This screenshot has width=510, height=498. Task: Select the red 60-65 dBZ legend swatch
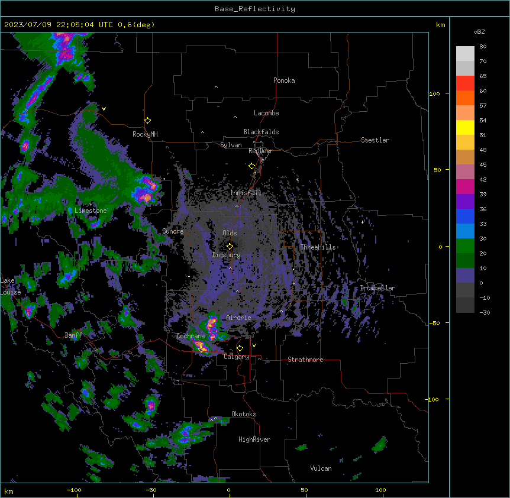(465, 83)
